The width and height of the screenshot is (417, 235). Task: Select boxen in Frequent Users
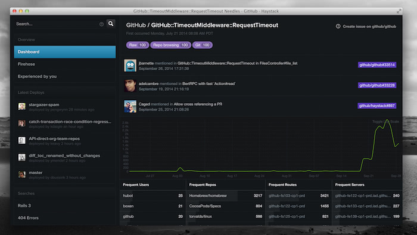(x=153, y=206)
